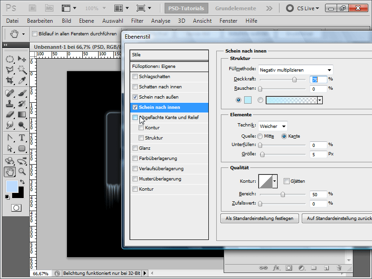Open the Filter menu
This screenshot has width=372, height=279.
(x=137, y=21)
